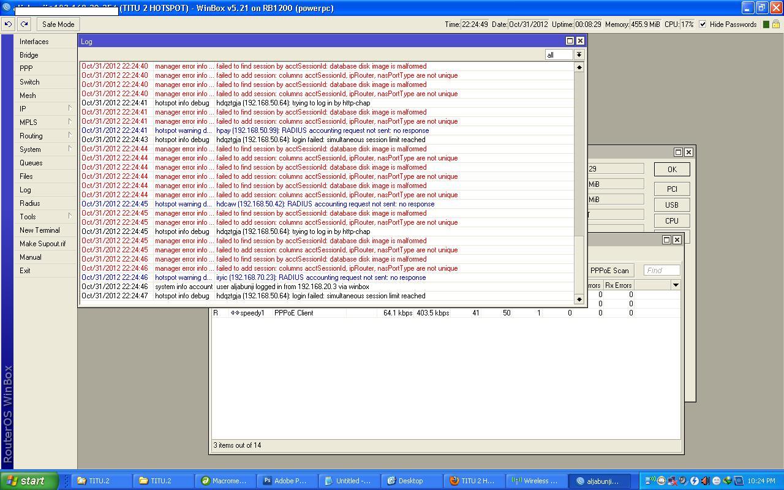This screenshot has height=490, width=784.
Task: Click the yellow padlock icon
Action: 776,24
